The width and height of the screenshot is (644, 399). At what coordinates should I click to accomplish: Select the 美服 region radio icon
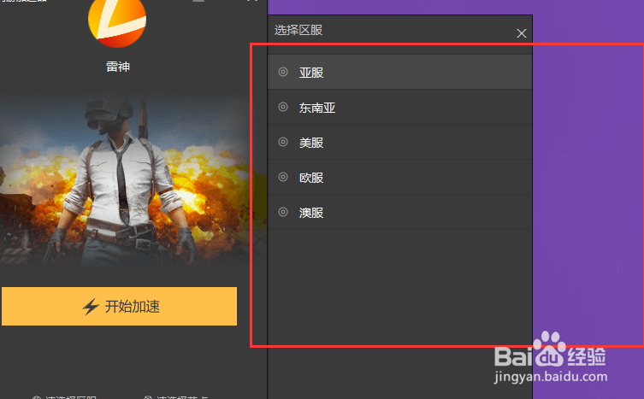click(x=283, y=142)
